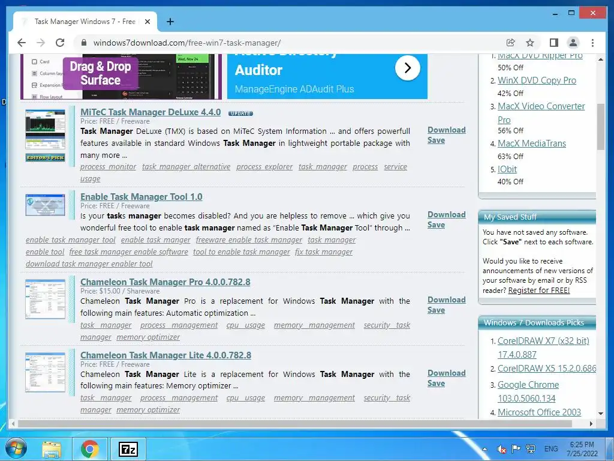
Task: Open 'download task manager enabler tool' tag
Action: (89, 264)
